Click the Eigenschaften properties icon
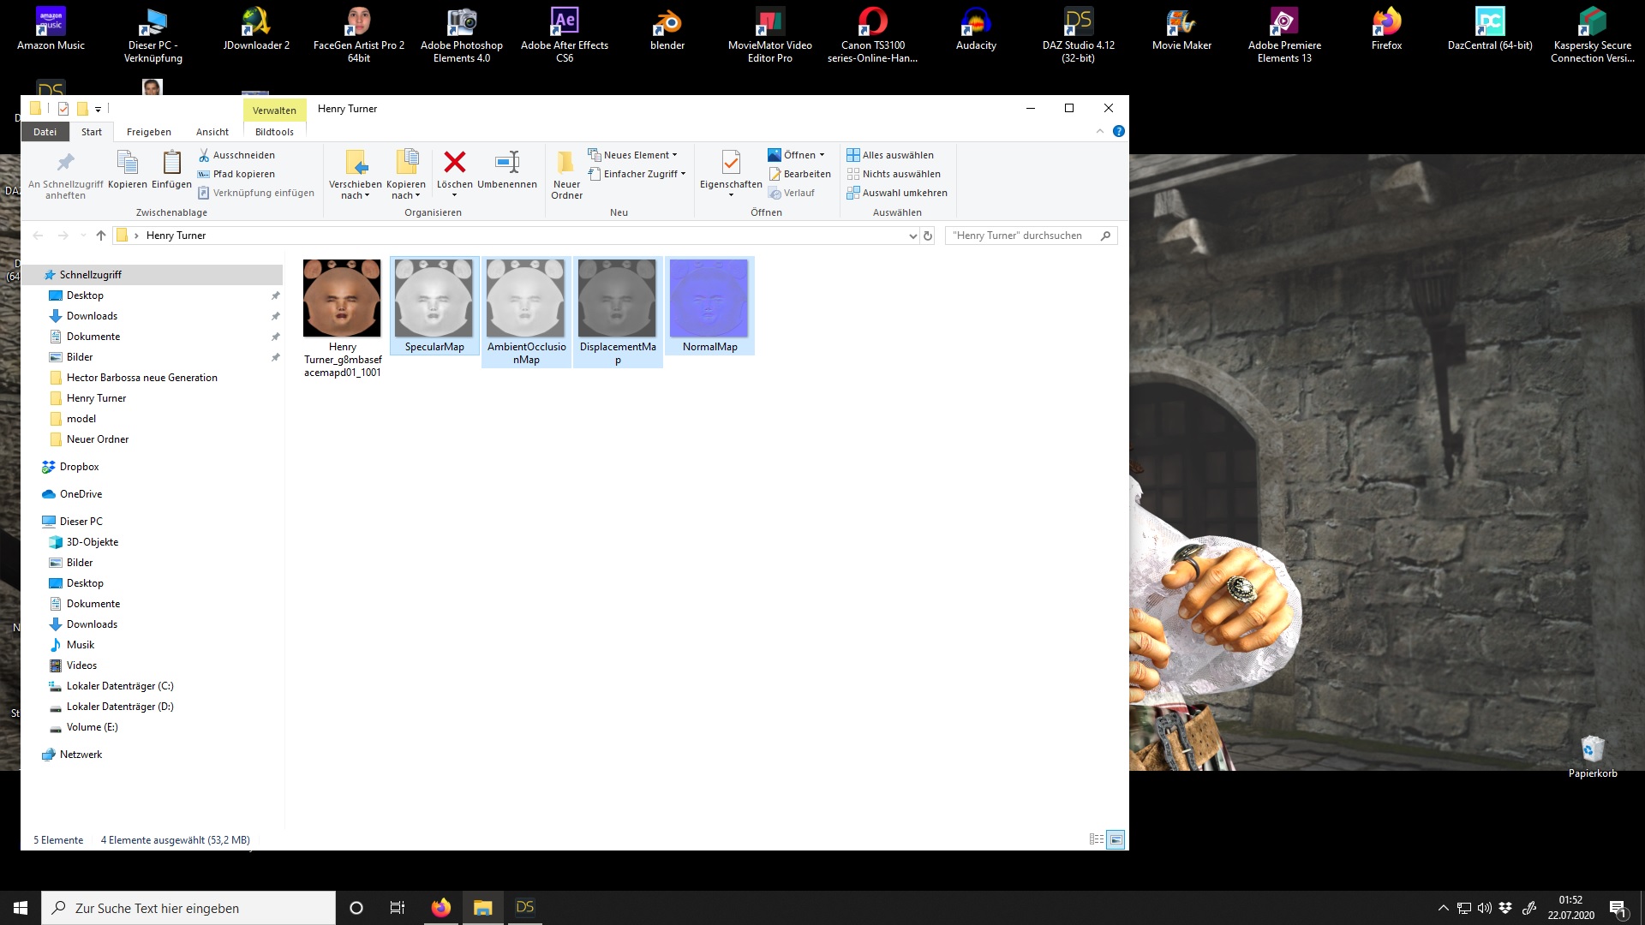1645x925 pixels. tap(731, 162)
